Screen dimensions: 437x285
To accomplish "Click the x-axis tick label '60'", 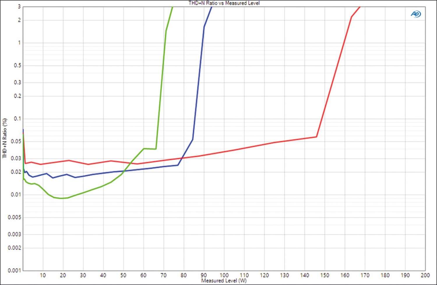I will coord(143,275).
